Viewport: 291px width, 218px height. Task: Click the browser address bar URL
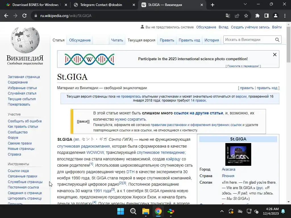click(x=66, y=16)
